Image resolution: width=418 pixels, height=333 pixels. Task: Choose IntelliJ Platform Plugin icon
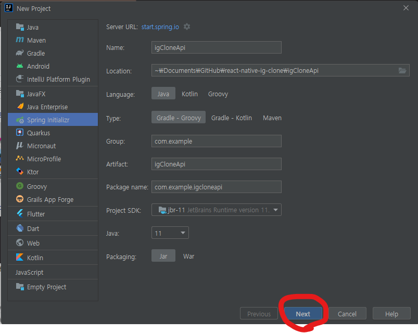(x=20, y=79)
